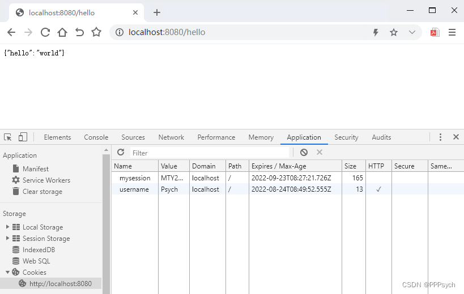Viewport: 464px width, 294px height.
Task: Click the cookie Filter input field
Action: click(210, 153)
